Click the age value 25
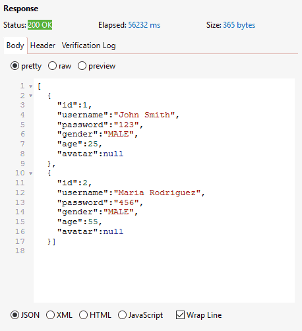The width and height of the screenshot is (302, 331). (93, 144)
